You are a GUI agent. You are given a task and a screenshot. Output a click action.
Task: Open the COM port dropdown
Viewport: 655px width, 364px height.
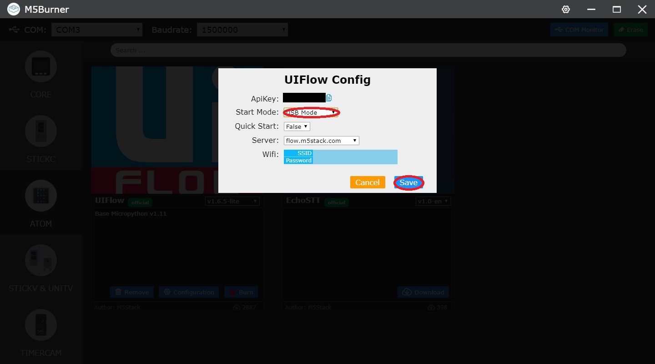(96, 29)
